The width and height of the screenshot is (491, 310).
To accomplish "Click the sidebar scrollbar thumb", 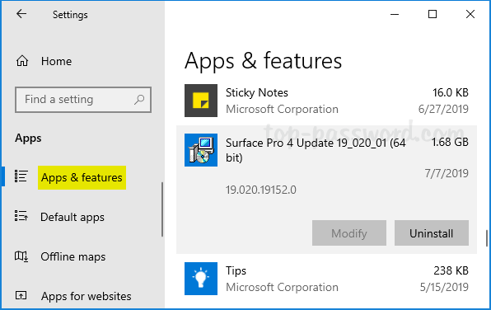I will [x=162, y=209].
